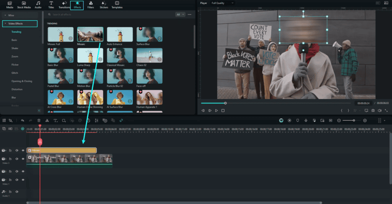
Task: Open the All filter dropdown
Action: [180, 15]
